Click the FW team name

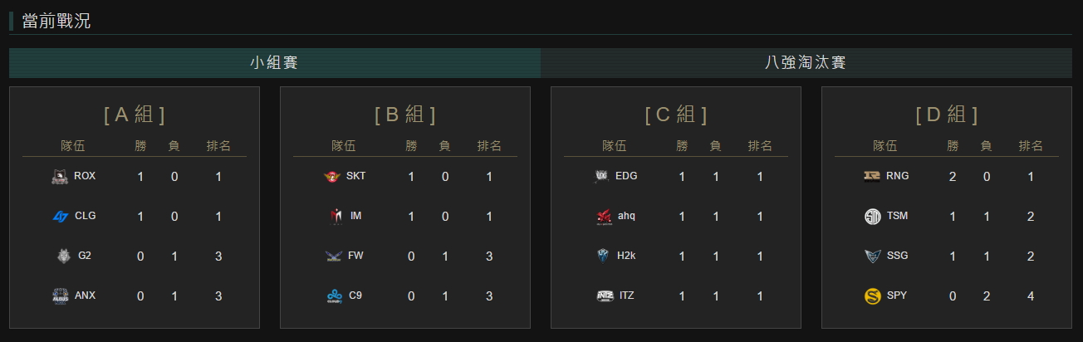coord(355,256)
